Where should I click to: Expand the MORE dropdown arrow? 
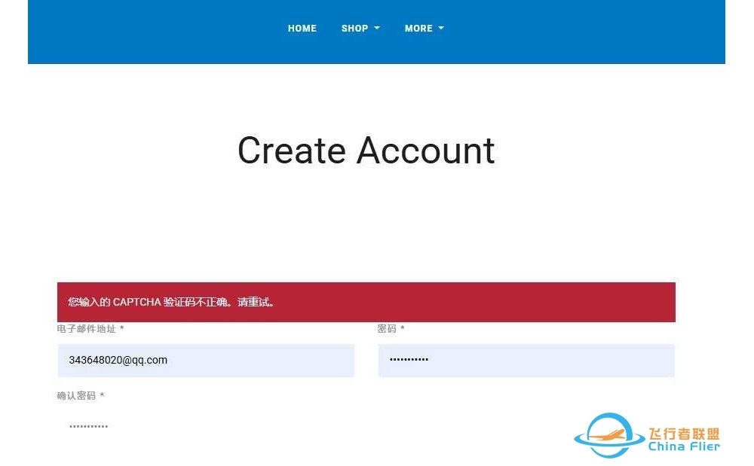[x=441, y=29]
